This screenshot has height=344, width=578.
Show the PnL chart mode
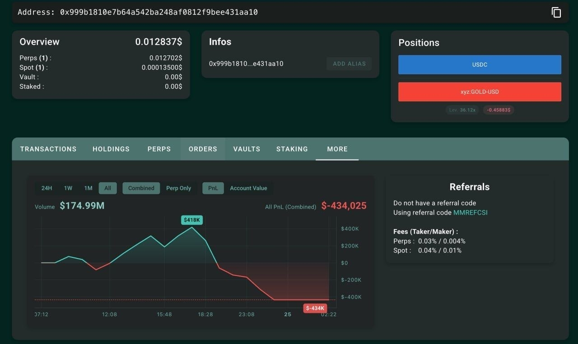tap(213, 188)
